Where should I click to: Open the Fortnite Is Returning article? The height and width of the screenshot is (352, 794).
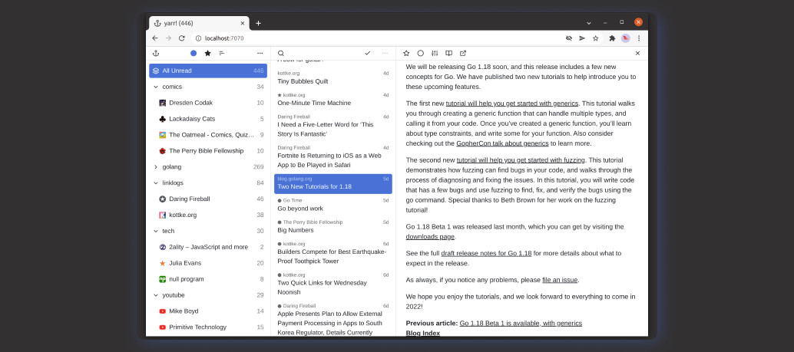[x=333, y=156]
